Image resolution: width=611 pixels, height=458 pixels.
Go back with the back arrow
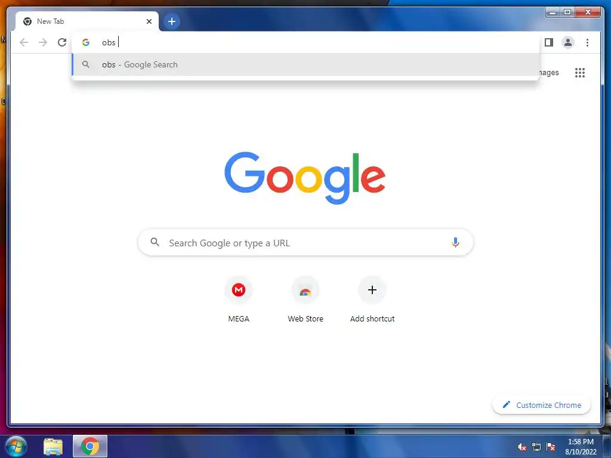pos(24,42)
